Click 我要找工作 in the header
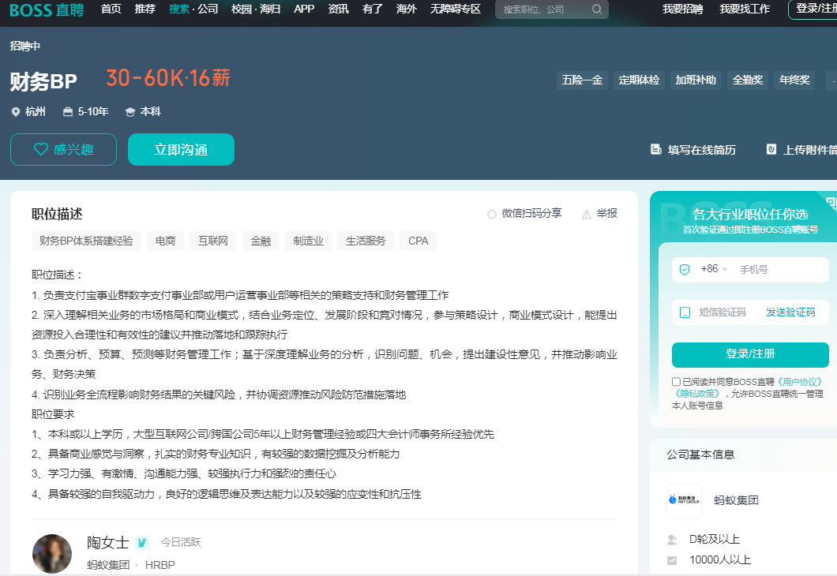Image resolution: width=837 pixels, height=576 pixels. click(745, 9)
